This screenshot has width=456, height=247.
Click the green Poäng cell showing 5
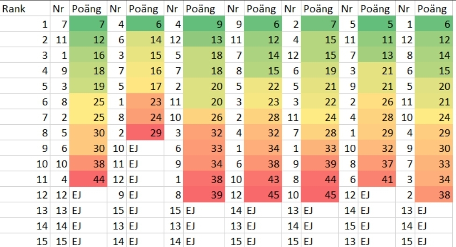(377, 24)
